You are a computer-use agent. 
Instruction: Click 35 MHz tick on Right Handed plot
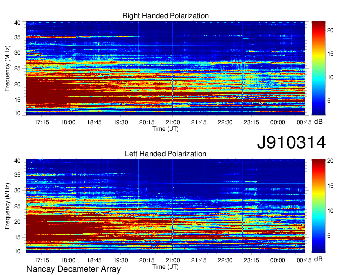pos(17,37)
